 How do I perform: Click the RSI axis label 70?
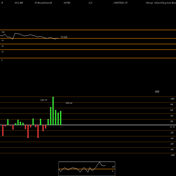(2, 40)
